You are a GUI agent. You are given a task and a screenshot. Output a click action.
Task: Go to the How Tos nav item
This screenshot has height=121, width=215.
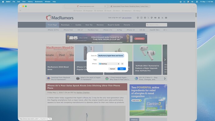point(89,25)
